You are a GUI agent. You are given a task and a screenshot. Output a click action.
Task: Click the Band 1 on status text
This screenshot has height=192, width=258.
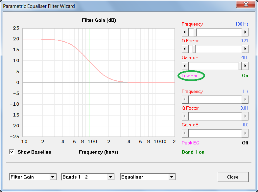pyautogui.click(x=193, y=152)
